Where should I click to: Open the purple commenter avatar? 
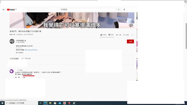pyautogui.click(x=12, y=71)
